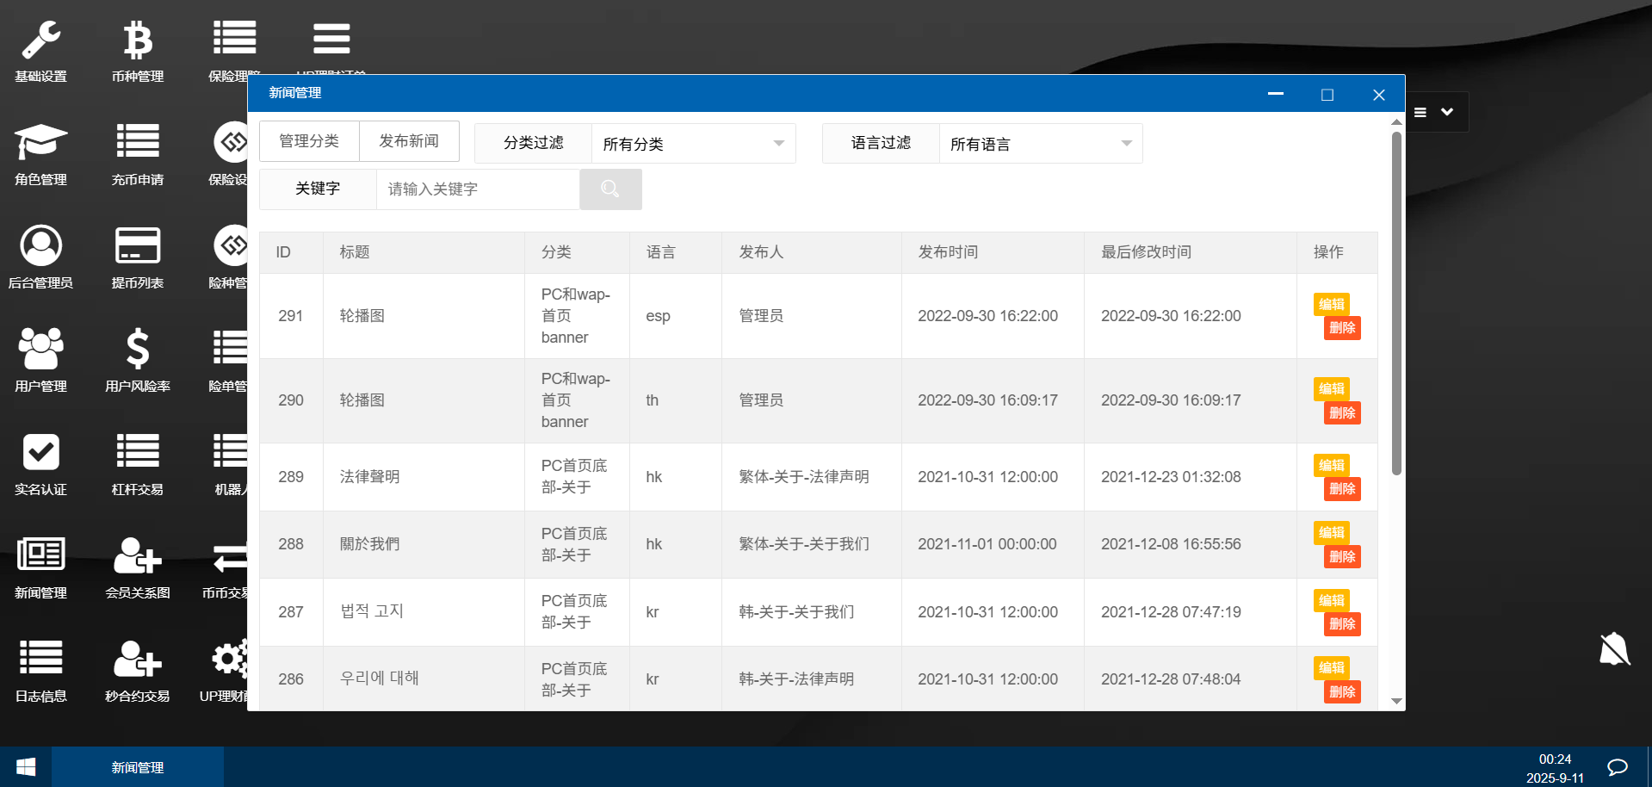Click the keyword search magnifier button
This screenshot has width=1652, height=787.
click(x=610, y=189)
